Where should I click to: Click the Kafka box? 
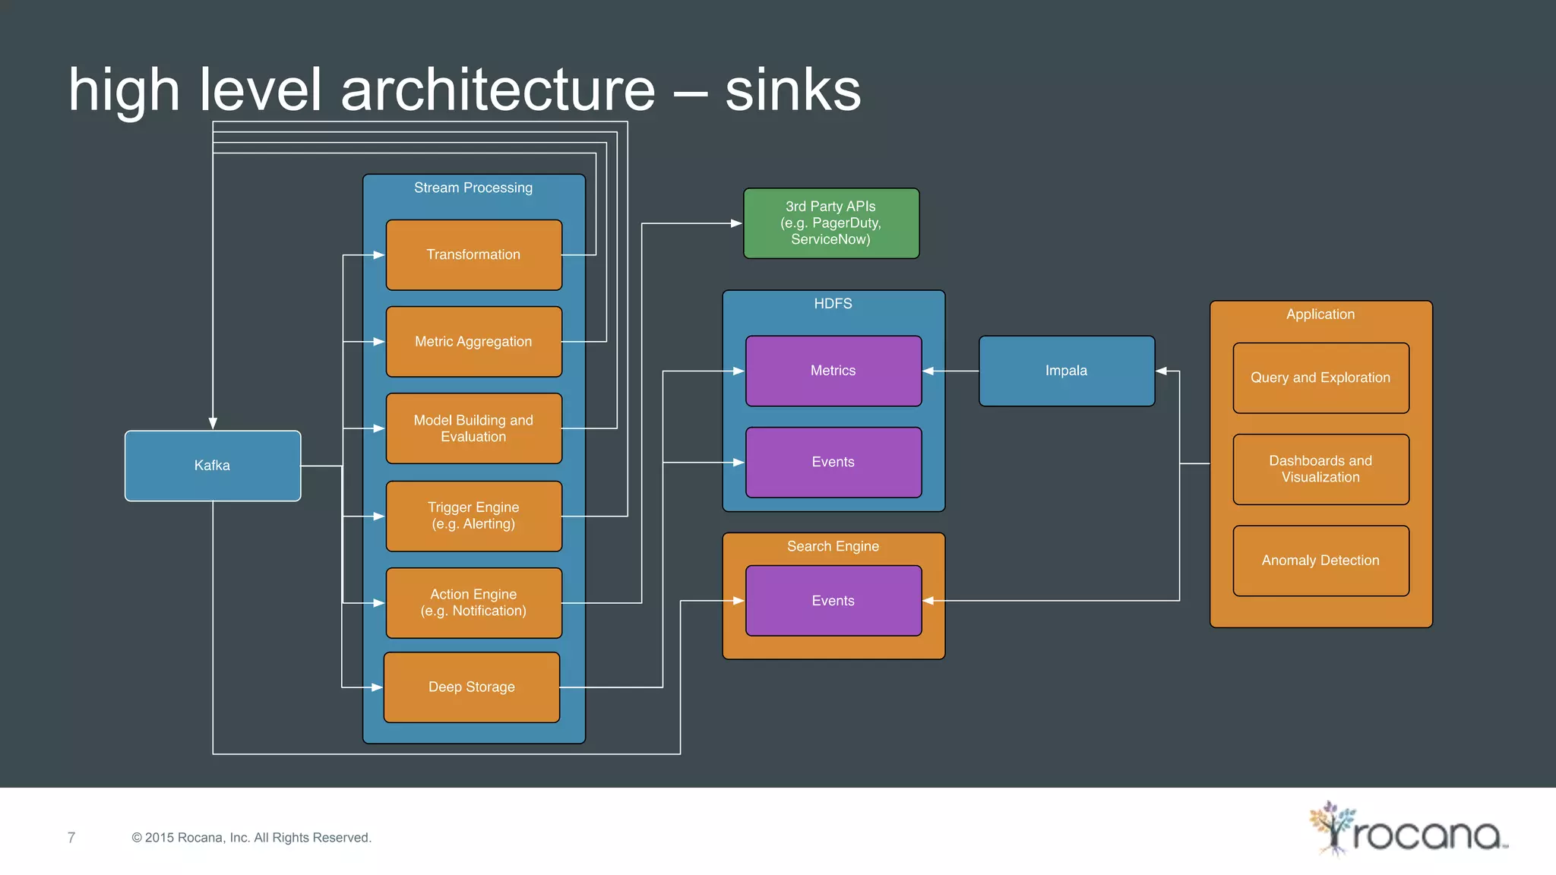point(213,466)
